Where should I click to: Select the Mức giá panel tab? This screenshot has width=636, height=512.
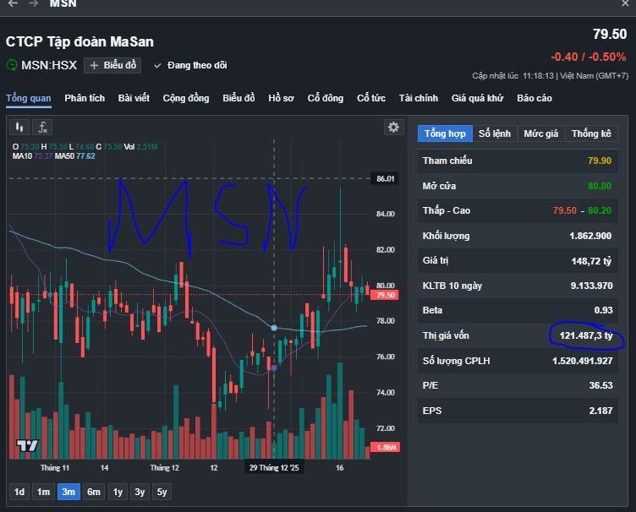pos(541,133)
